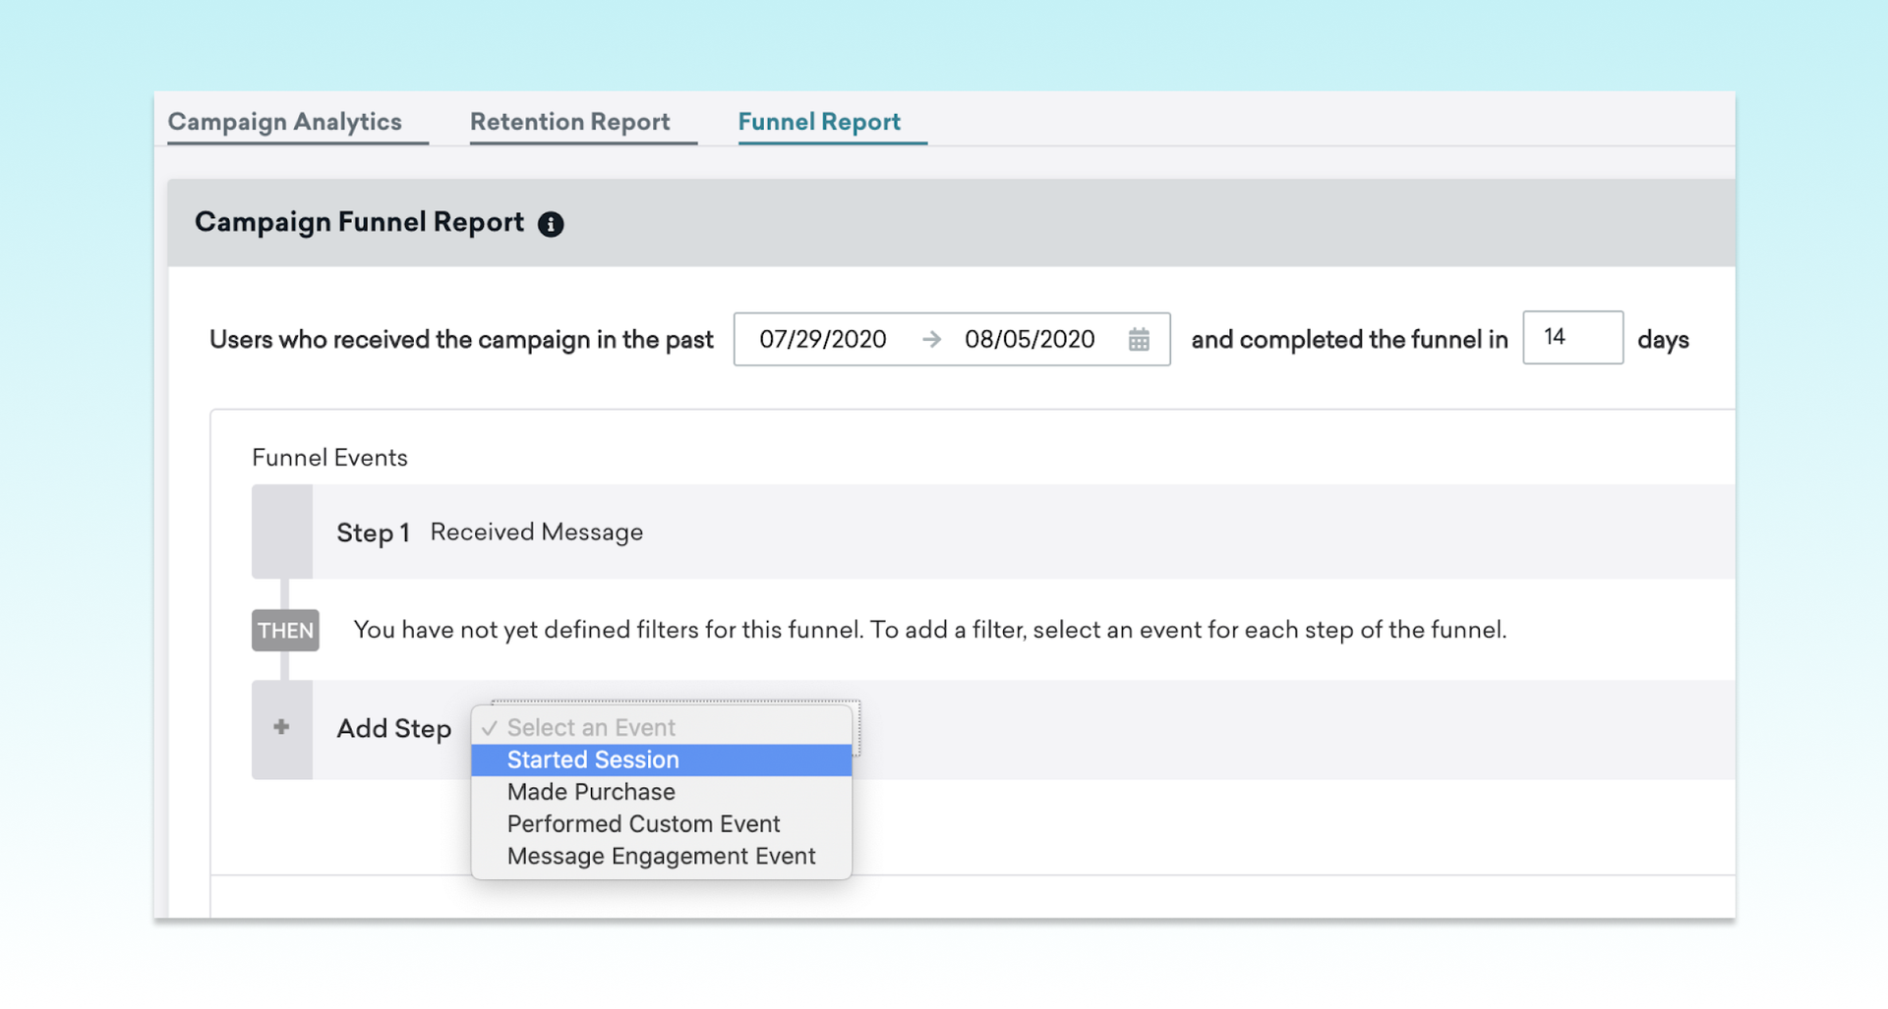Open the calendar icon in date range
Image resolution: width=1888 pixels, height=1009 pixels.
1139,340
